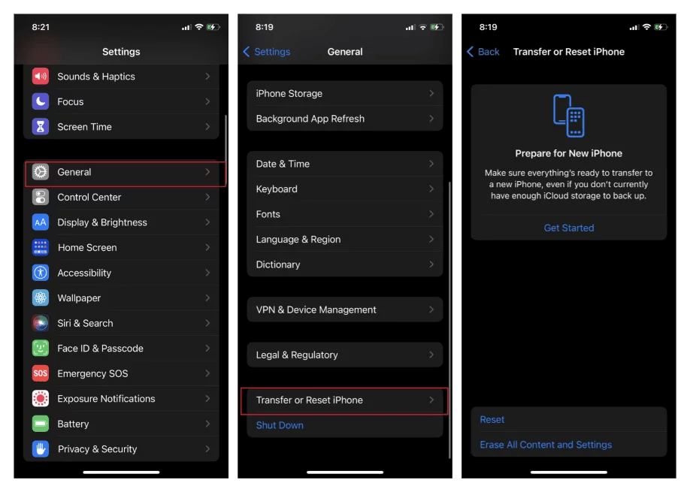
Task: Tap the blue Shut Down link
Action: (x=280, y=425)
